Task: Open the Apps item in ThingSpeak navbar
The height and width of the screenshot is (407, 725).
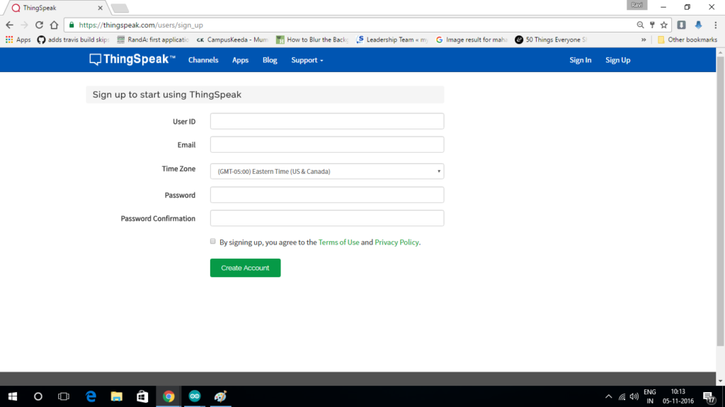Action: coord(240,60)
